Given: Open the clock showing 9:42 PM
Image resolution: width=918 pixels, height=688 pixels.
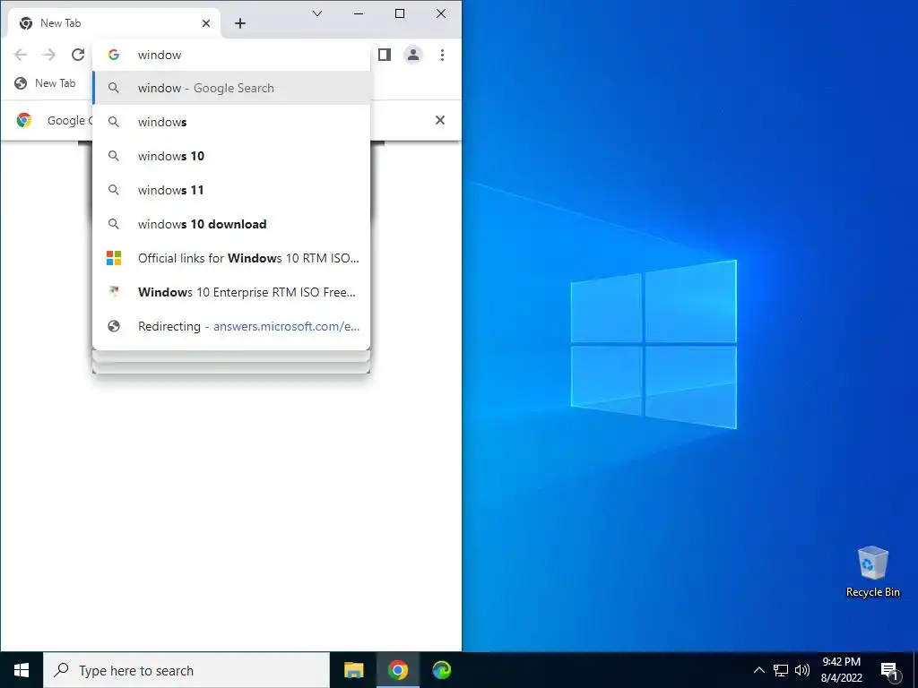Looking at the screenshot, I should point(841,670).
